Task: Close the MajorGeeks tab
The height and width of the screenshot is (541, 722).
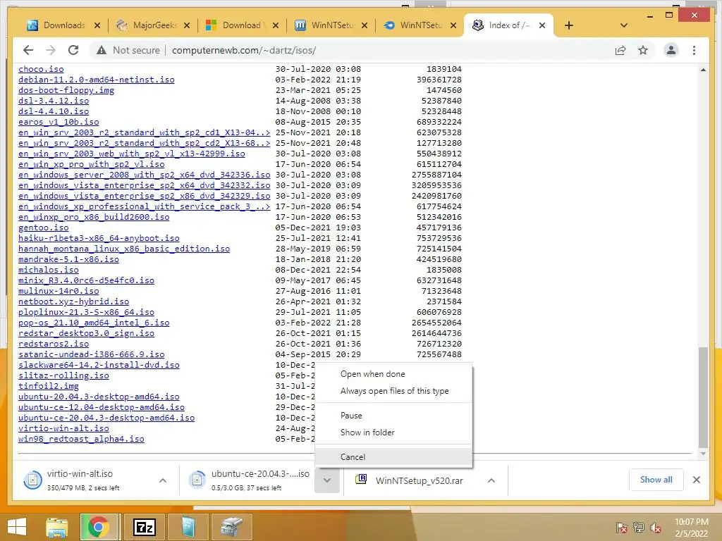Action: 186,25
